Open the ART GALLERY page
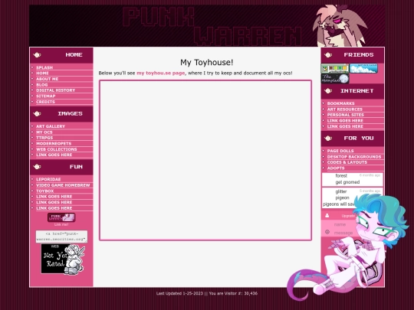Viewport: 414px width, 310px height. coord(51,126)
